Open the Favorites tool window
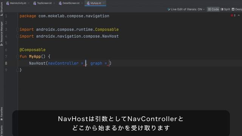Viewport: 242px width, 136px height. pyautogui.click(x=2, y=114)
